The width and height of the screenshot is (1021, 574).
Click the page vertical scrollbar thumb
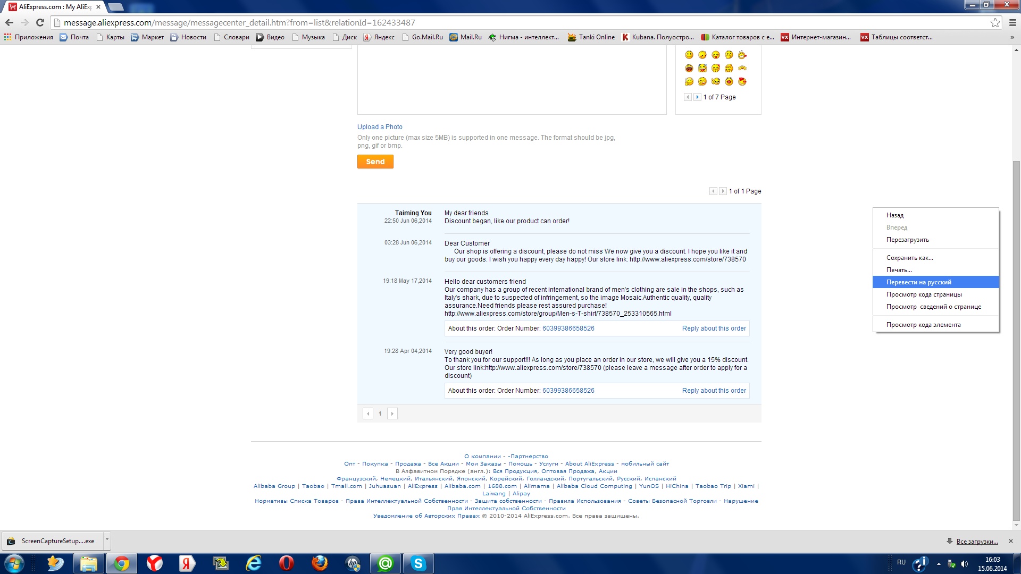[1016, 340]
